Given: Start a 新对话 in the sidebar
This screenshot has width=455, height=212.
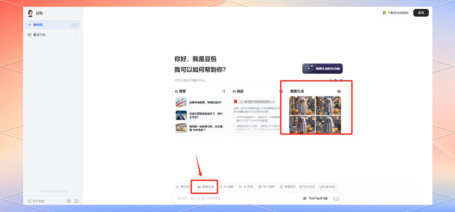Looking at the screenshot, I should (x=53, y=25).
